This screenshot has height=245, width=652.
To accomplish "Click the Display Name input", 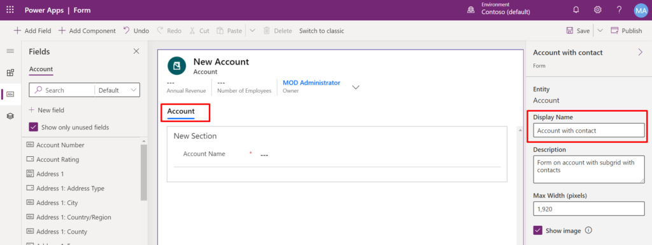I will click(589, 131).
